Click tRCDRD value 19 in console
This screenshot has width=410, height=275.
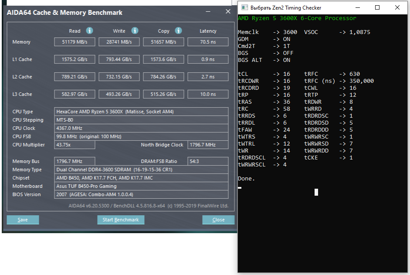[x=287, y=88]
